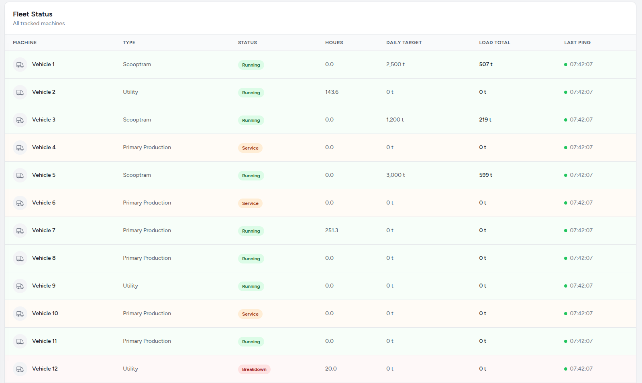Click the truck icon for Vehicle 10
Viewport: 642px width, 383px height.
point(20,314)
